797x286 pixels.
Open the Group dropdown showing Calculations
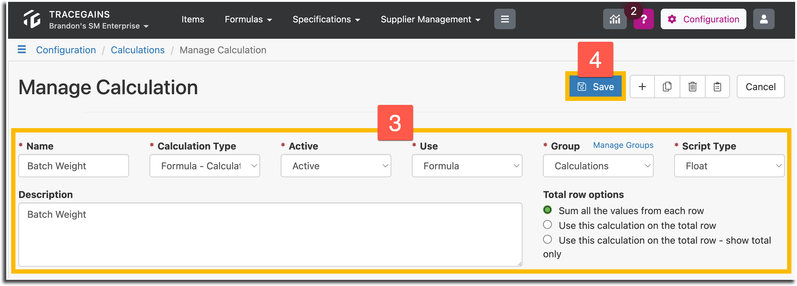coord(598,166)
